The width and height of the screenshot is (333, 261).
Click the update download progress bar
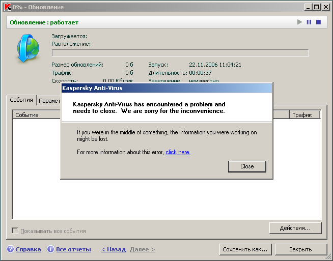[x=180, y=53]
